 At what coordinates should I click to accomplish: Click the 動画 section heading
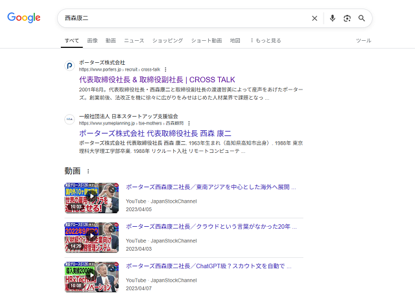tap(73, 171)
